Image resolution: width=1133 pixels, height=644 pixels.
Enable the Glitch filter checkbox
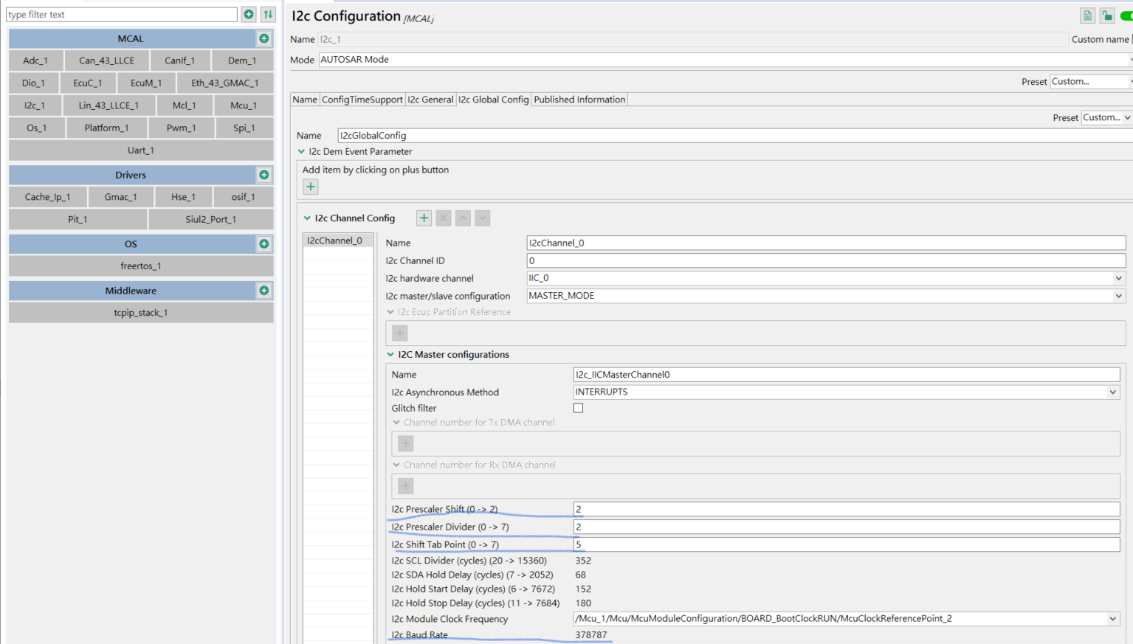tap(578, 407)
